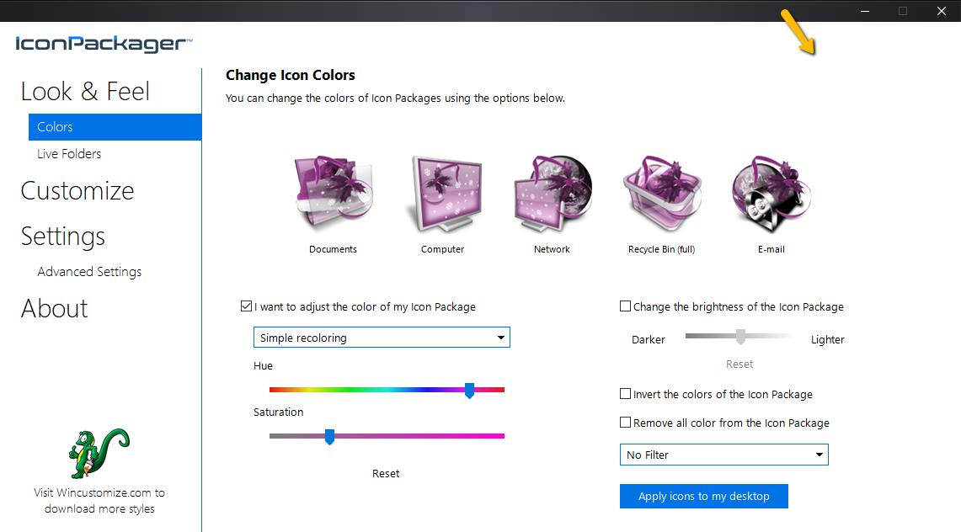
Task: Click the Recycle Bin (full) preview icon
Action: pyautogui.click(x=662, y=194)
